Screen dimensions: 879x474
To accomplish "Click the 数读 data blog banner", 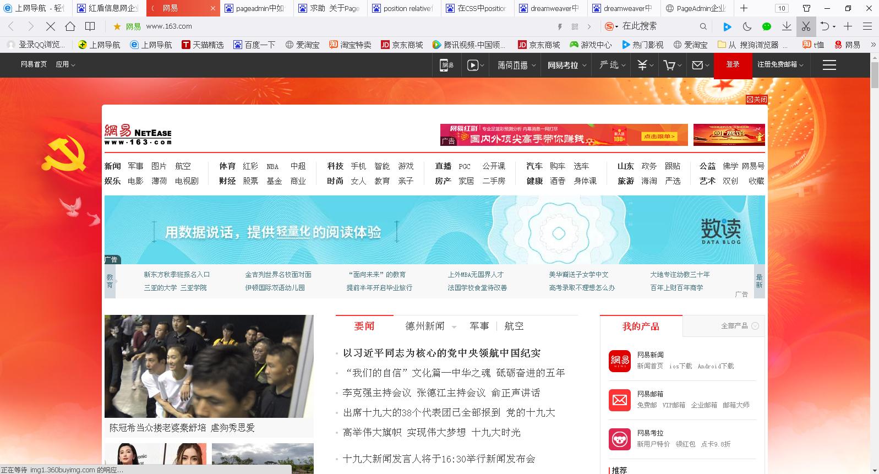I will pos(434,230).
